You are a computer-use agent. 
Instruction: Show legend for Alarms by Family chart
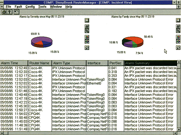[178, 20]
